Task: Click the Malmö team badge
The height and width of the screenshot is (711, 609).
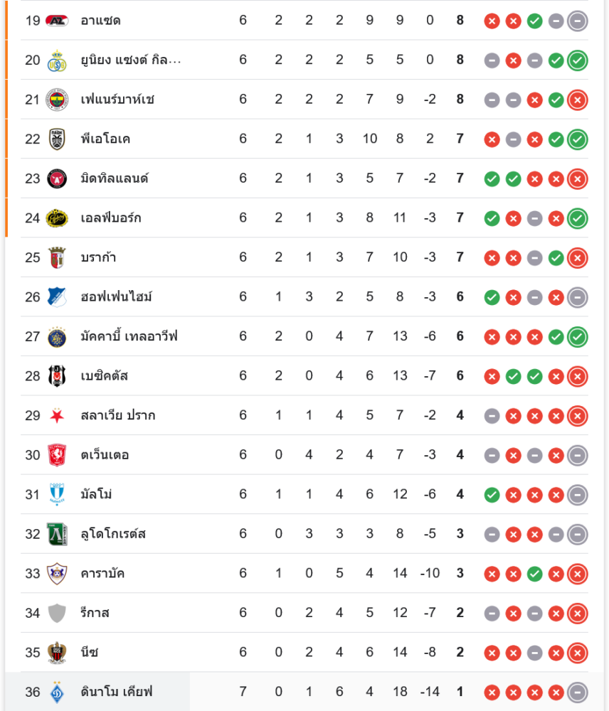Action: (56, 494)
